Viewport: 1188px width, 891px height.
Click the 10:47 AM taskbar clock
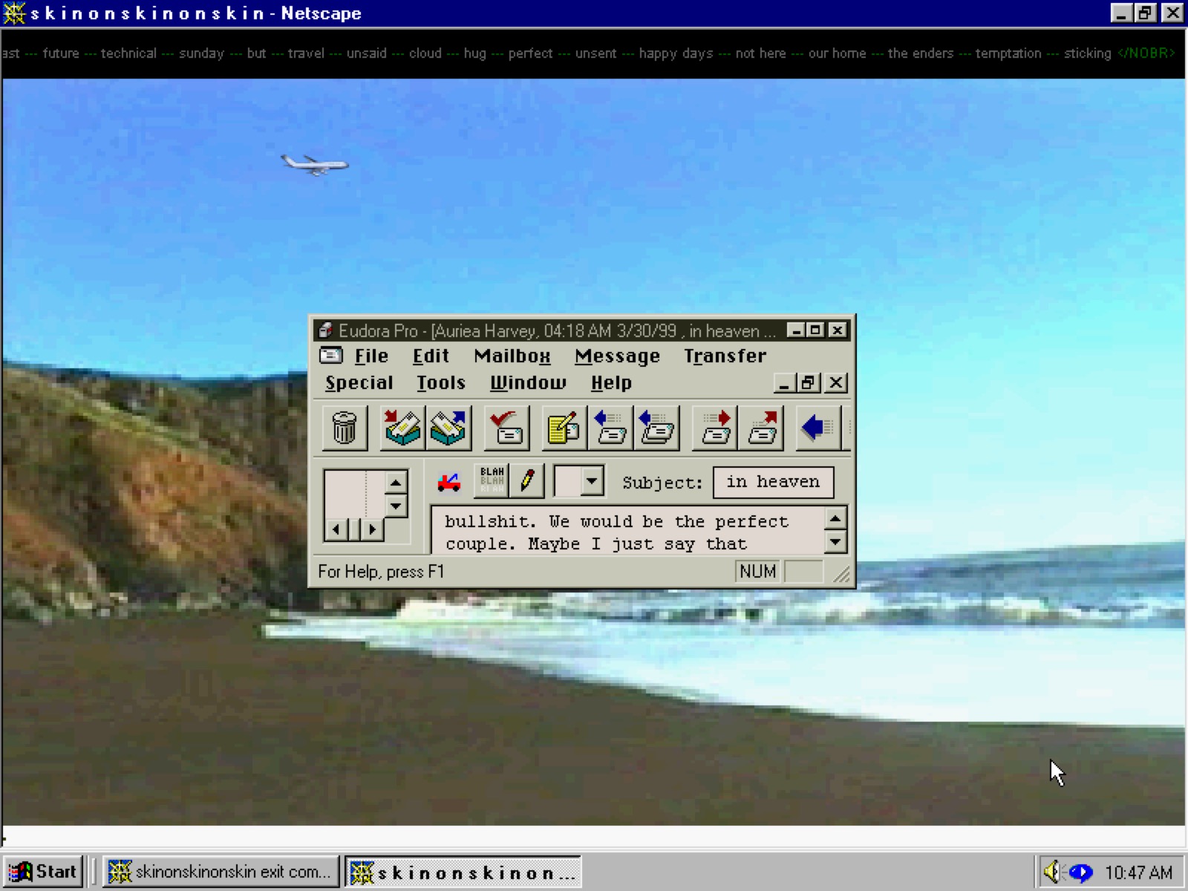click(x=1138, y=872)
